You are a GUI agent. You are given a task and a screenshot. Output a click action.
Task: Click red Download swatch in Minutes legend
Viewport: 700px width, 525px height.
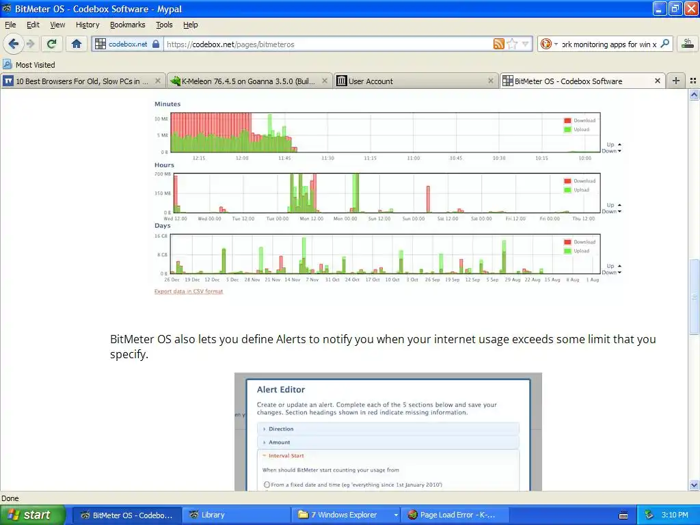[567, 120]
